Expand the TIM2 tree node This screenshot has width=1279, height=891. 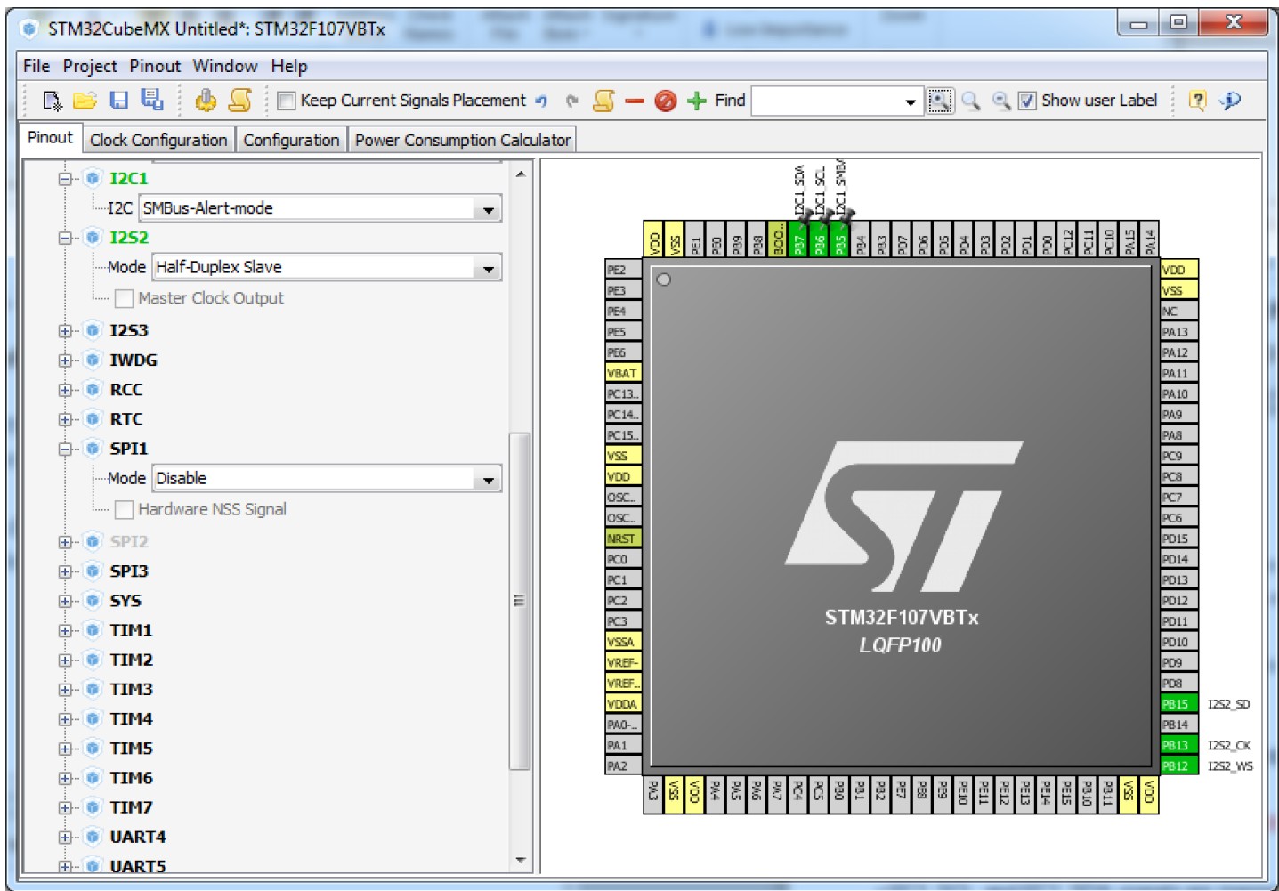65,660
